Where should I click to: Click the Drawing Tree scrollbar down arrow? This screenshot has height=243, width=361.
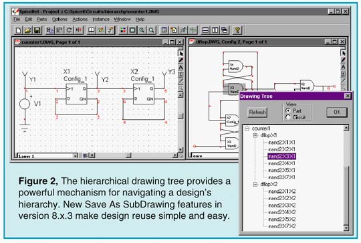pos(346,228)
